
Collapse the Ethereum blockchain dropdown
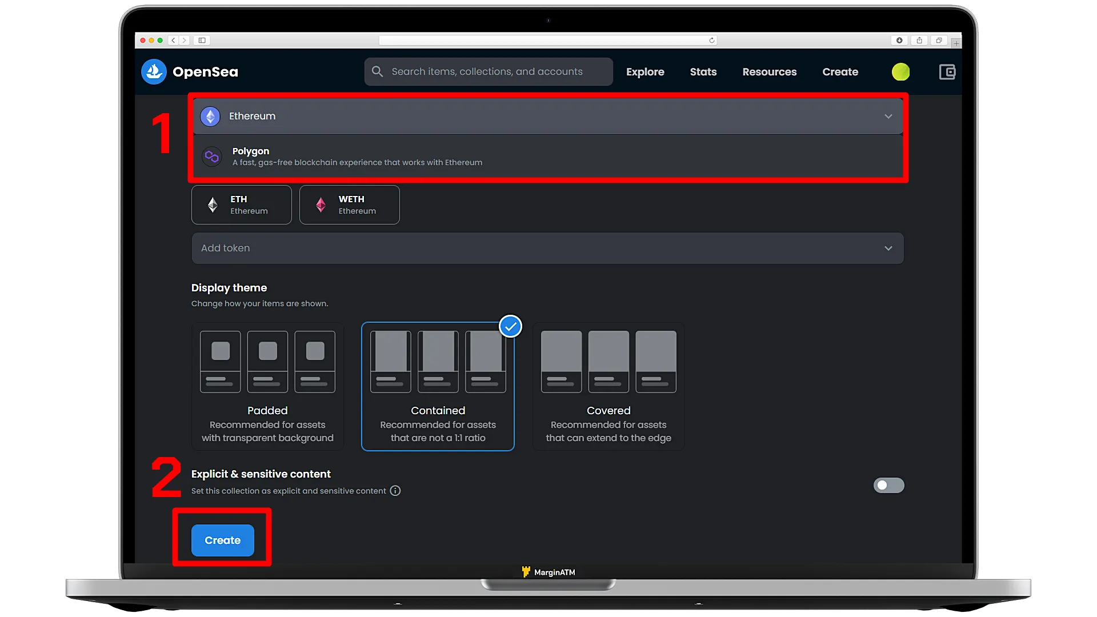click(x=888, y=116)
